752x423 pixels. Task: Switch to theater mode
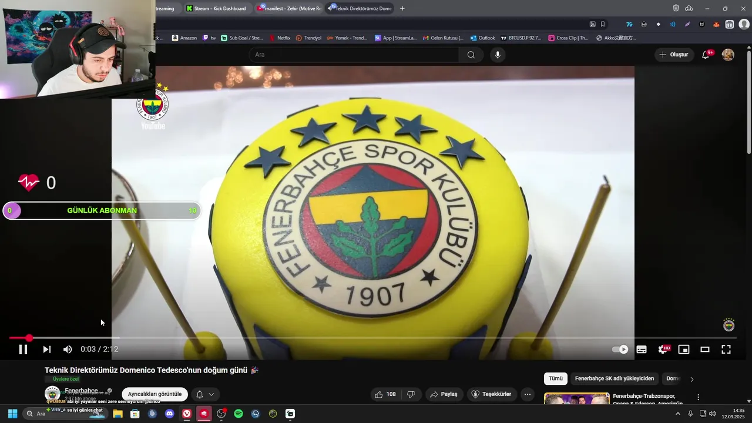tap(705, 350)
